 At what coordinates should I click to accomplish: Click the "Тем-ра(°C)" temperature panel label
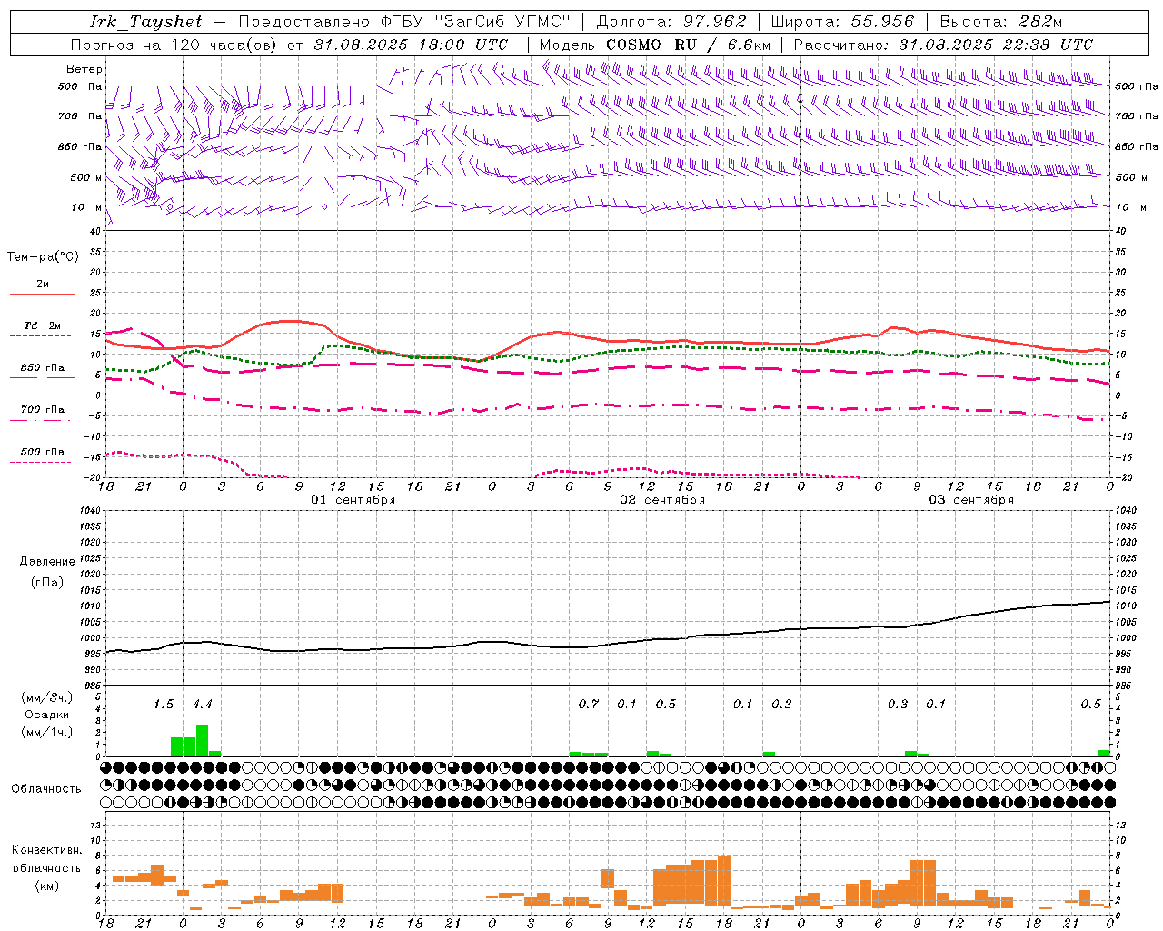pyautogui.click(x=43, y=257)
